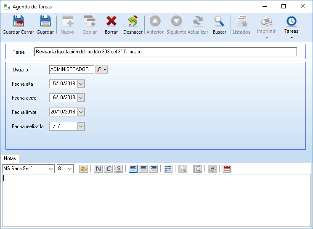Click the Guardar floppy disk icon

(45, 21)
